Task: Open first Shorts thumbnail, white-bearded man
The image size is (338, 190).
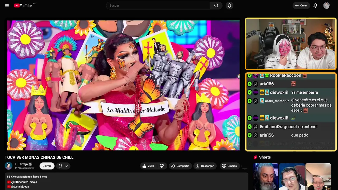Action: click(266, 177)
